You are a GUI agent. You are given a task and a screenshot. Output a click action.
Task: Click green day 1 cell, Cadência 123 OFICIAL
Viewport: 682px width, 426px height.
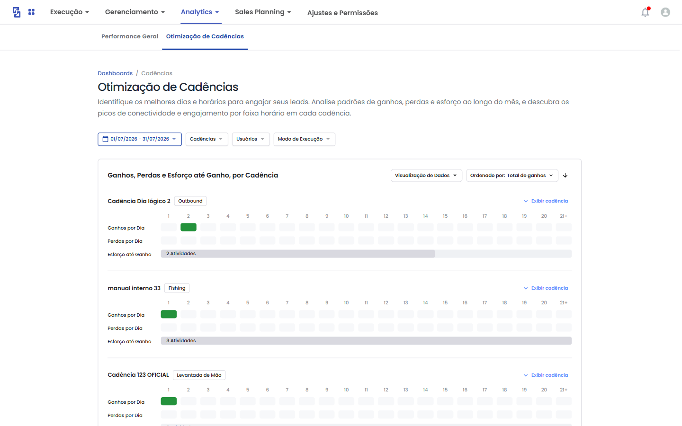[169, 401]
